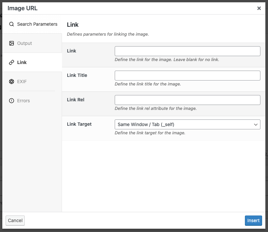Focus the Link Title input field
The height and width of the screenshot is (232, 268).
[187, 76]
